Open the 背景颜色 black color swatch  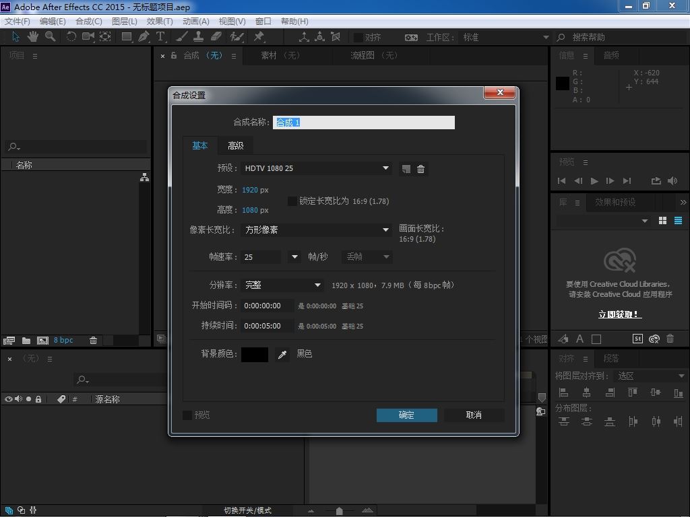tap(254, 354)
